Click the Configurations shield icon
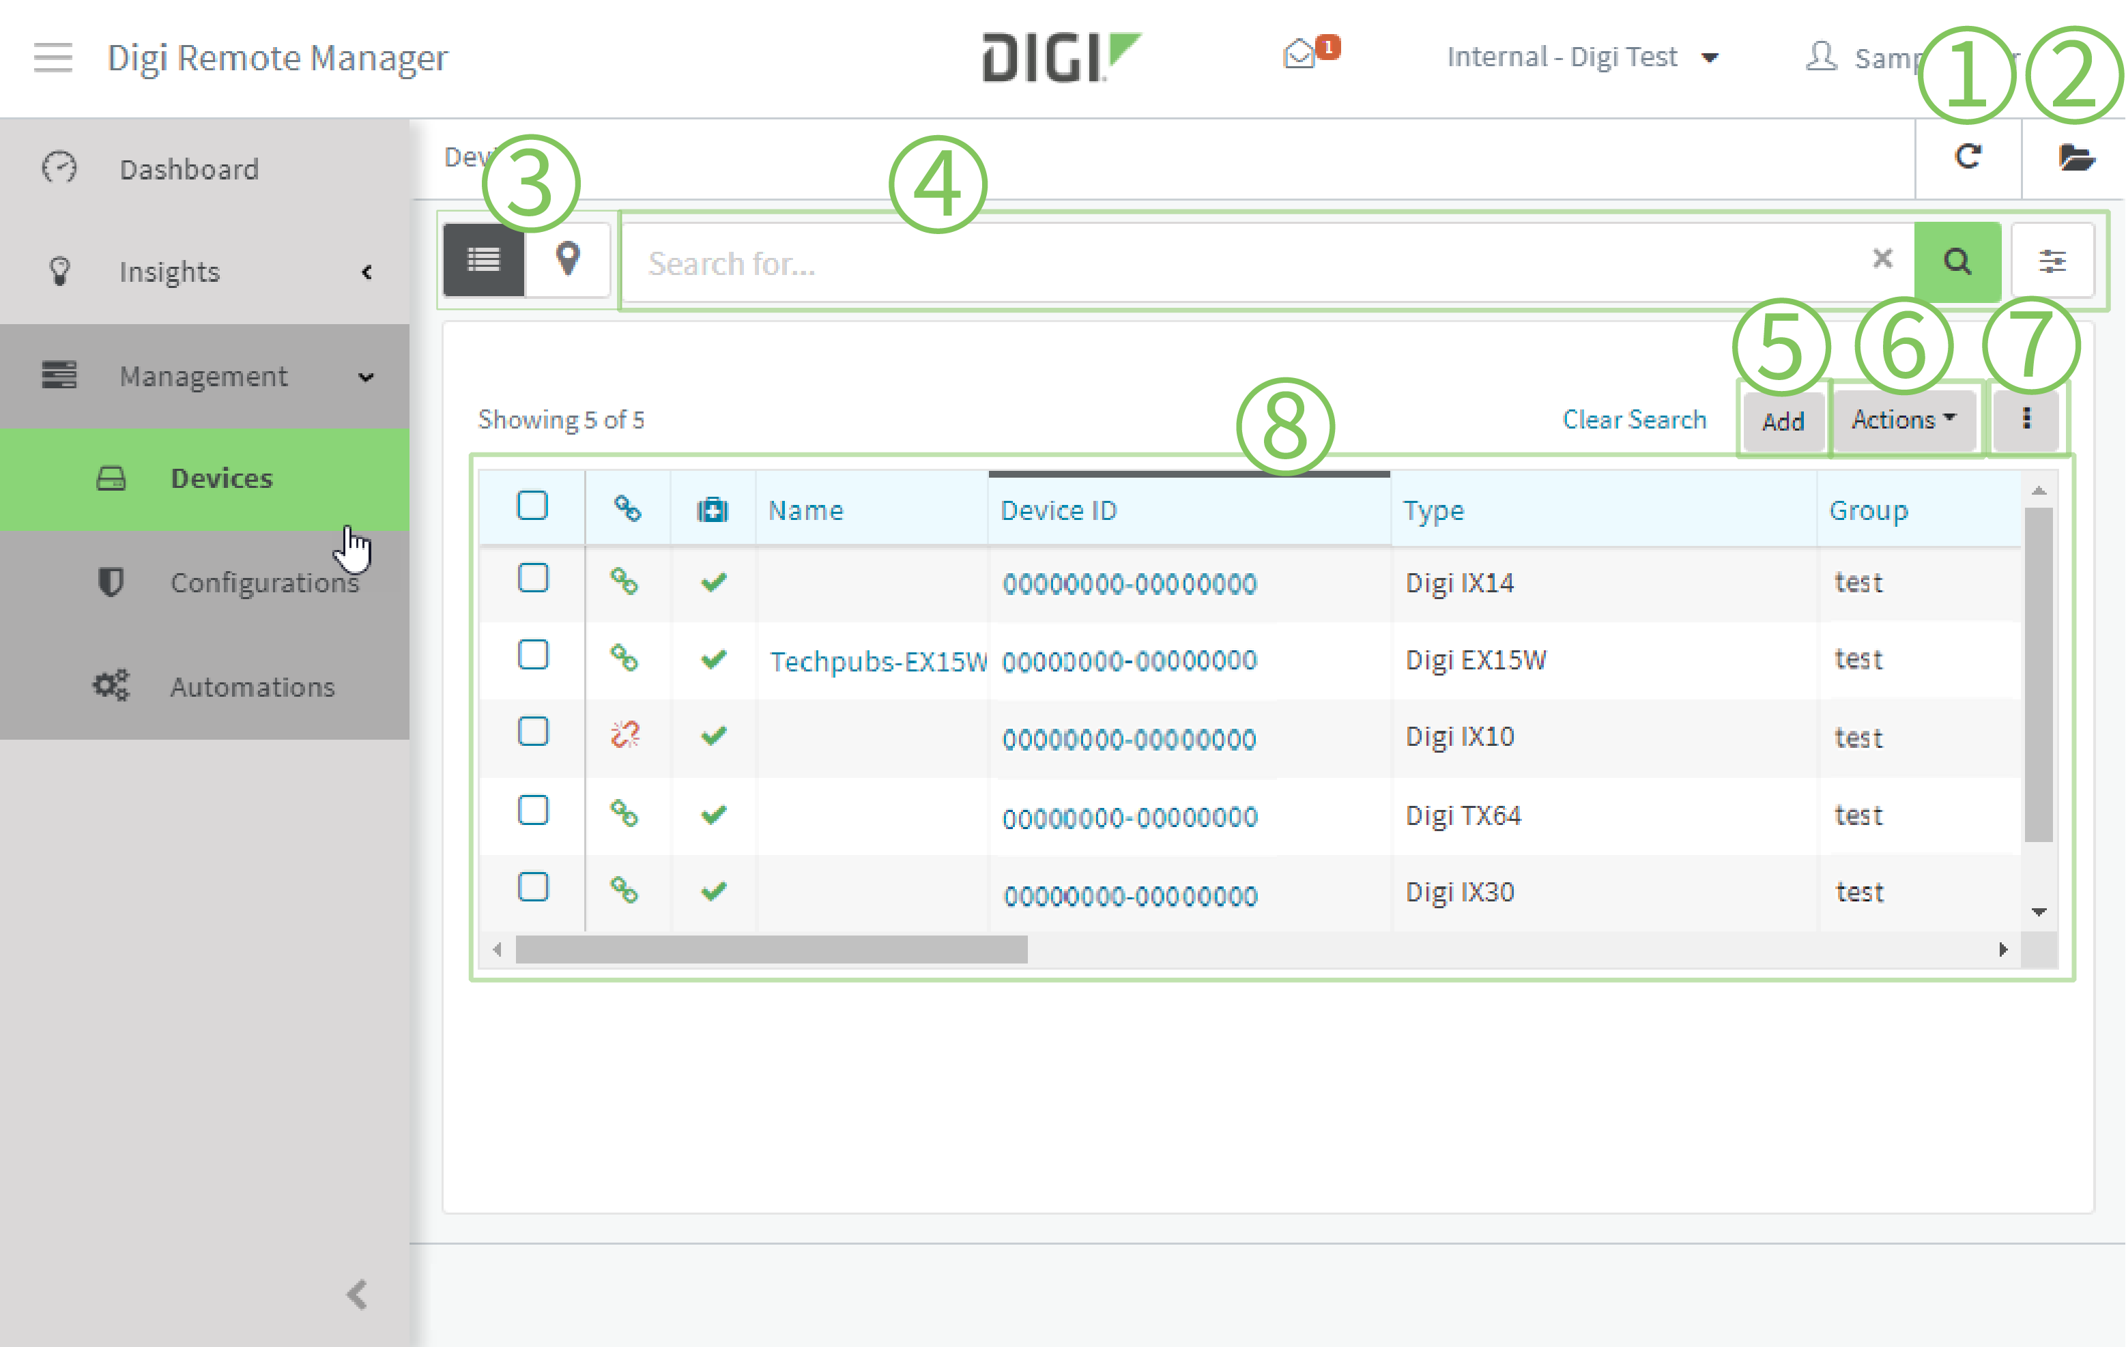 click(111, 583)
